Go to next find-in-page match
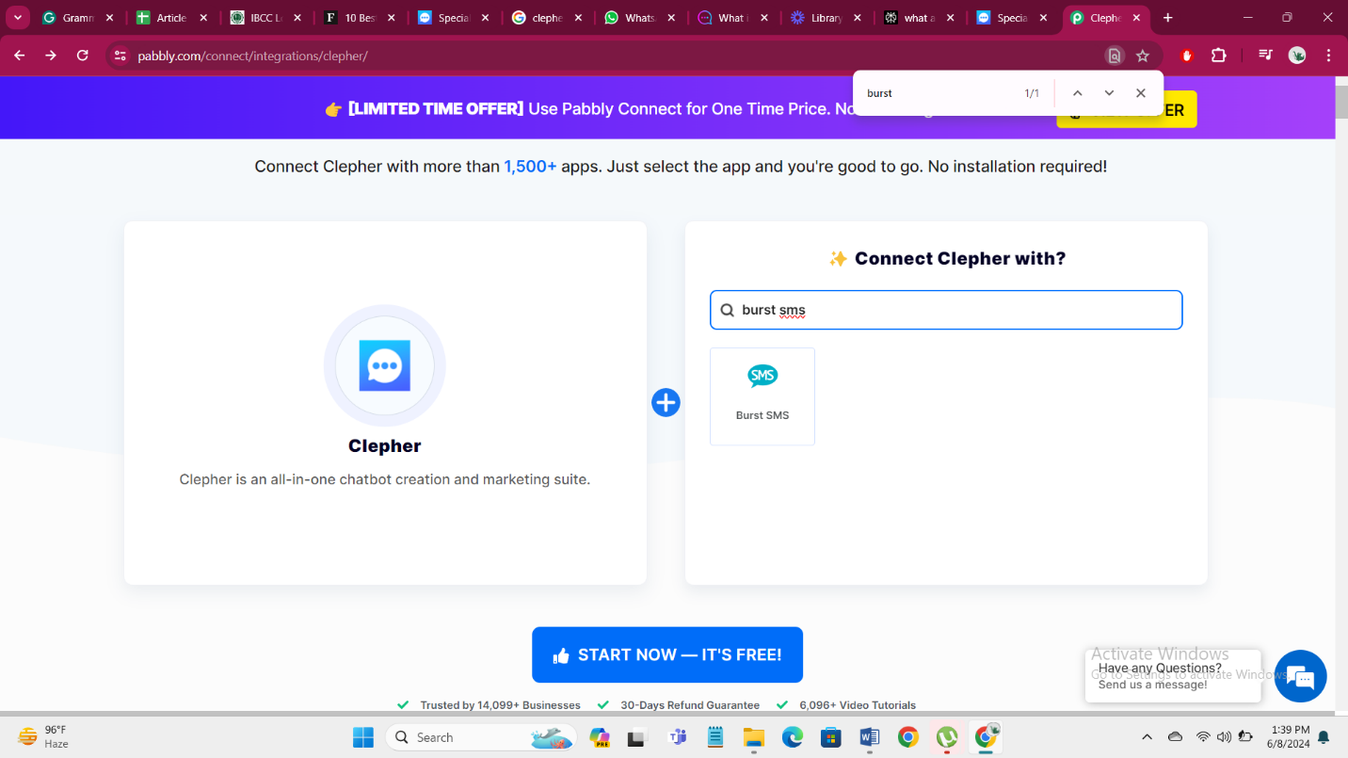The height and width of the screenshot is (758, 1348). pyautogui.click(x=1109, y=93)
